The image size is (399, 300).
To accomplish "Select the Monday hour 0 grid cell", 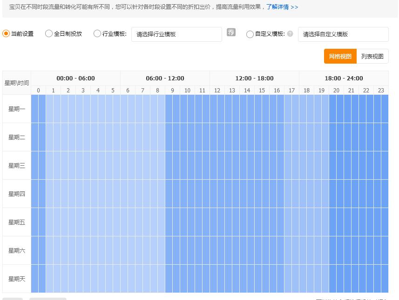I will coord(38,109).
